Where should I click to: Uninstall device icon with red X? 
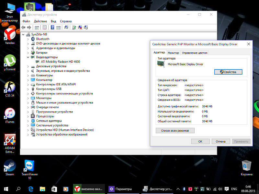[x=80, y=27]
